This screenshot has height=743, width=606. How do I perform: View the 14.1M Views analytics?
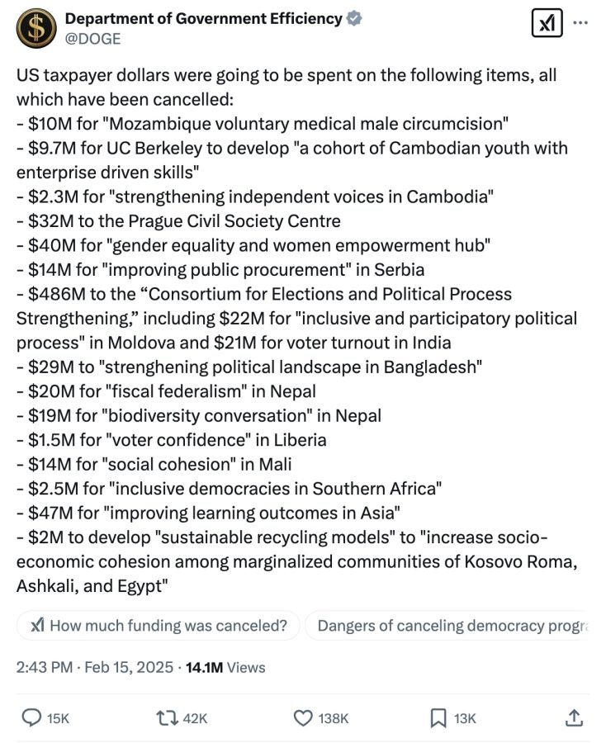[x=225, y=667]
